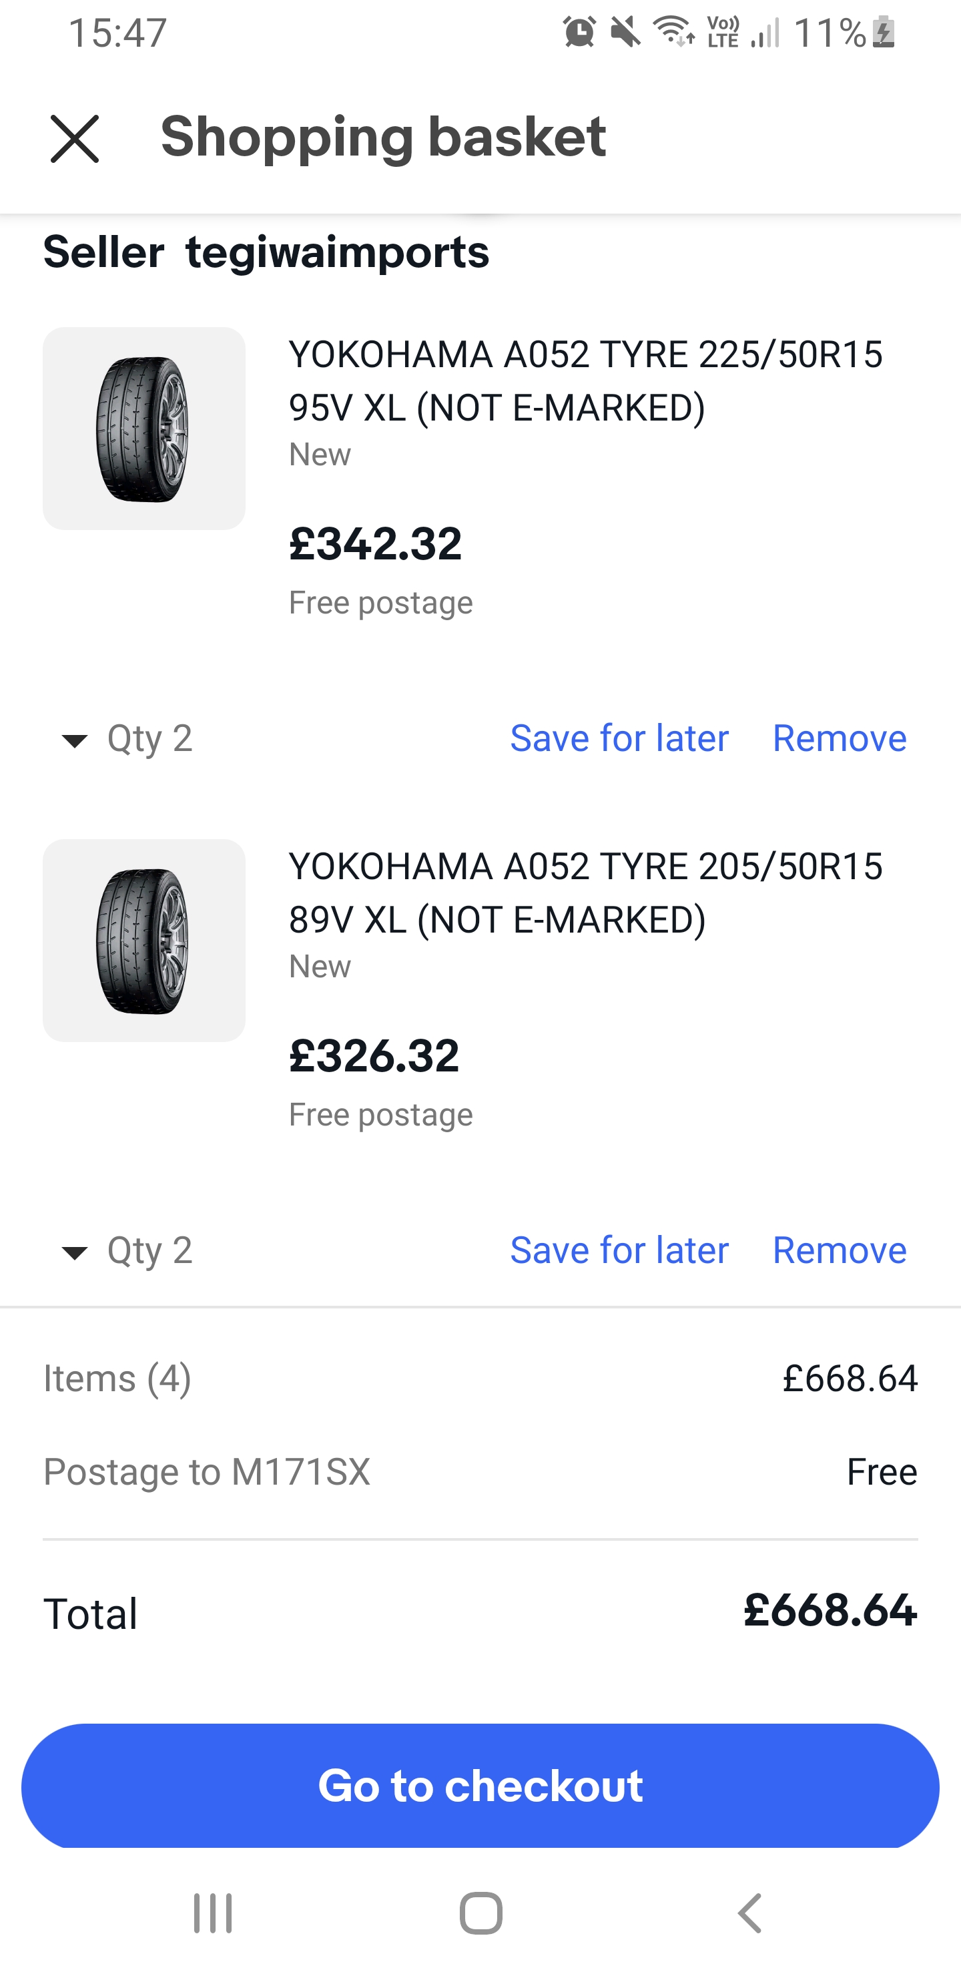
Task: Open thumbnail of the 225/50R15 Yokohama tyre
Action: pos(144,429)
